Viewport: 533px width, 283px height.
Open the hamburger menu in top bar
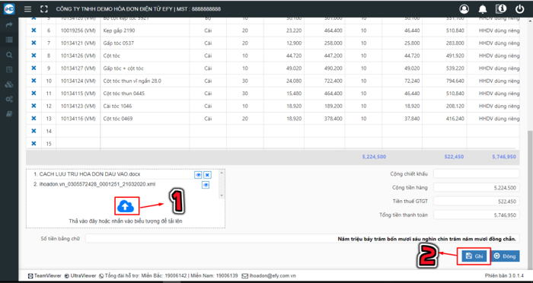coord(28,9)
